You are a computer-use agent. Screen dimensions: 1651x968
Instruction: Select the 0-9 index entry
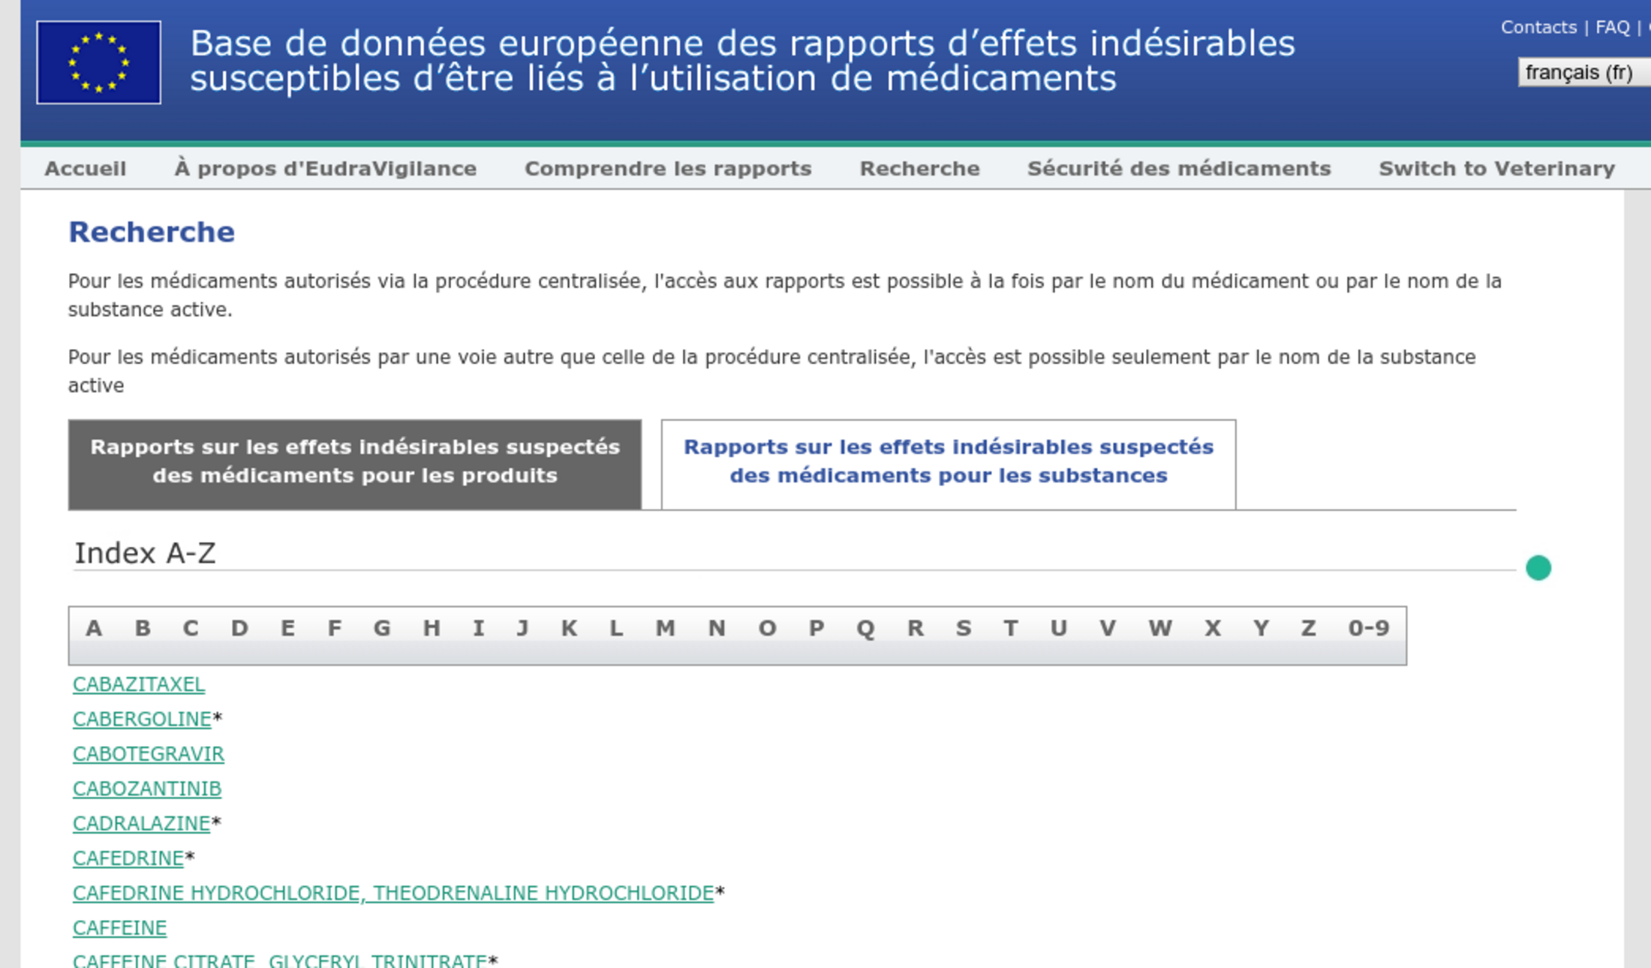1369,628
